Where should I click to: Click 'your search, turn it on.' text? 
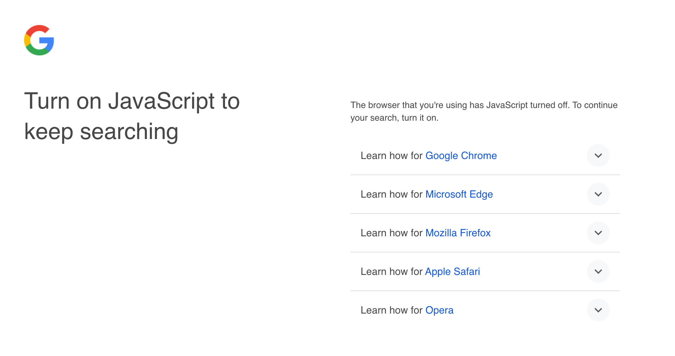(x=394, y=118)
